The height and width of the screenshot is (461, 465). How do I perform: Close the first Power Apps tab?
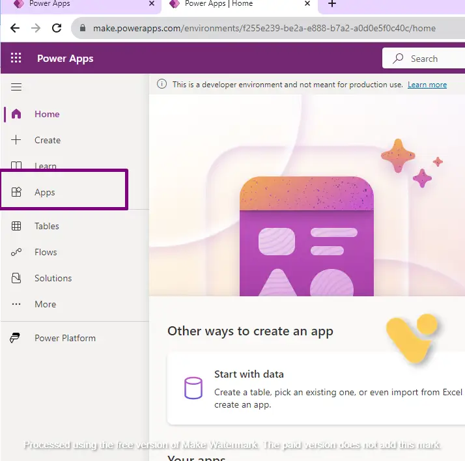pyautogui.click(x=152, y=3)
